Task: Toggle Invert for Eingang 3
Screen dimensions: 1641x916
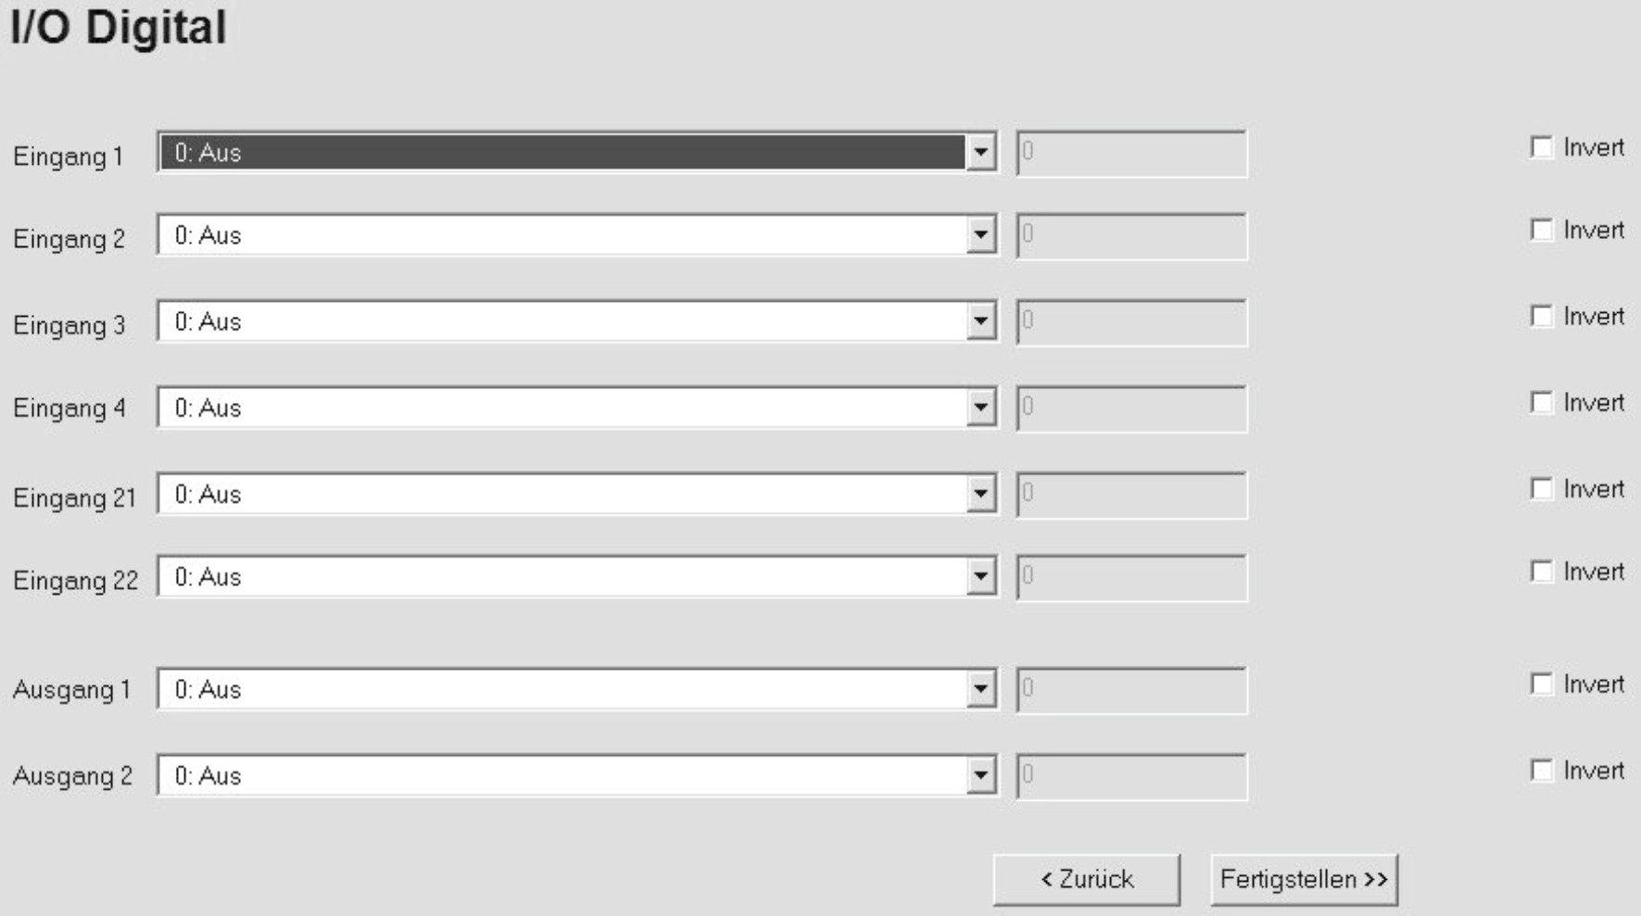Action: tap(1541, 317)
